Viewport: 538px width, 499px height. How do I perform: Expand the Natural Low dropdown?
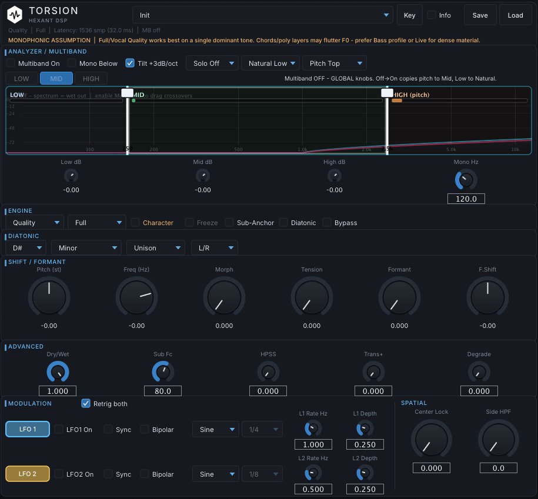point(270,63)
